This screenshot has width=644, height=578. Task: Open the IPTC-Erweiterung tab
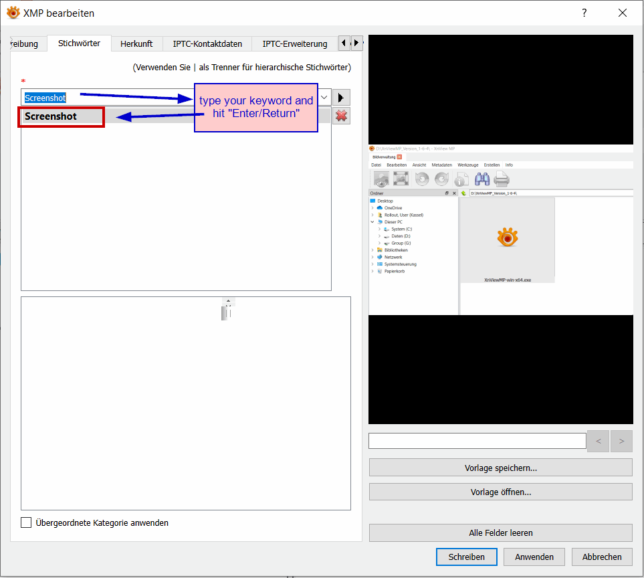pyautogui.click(x=294, y=43)
